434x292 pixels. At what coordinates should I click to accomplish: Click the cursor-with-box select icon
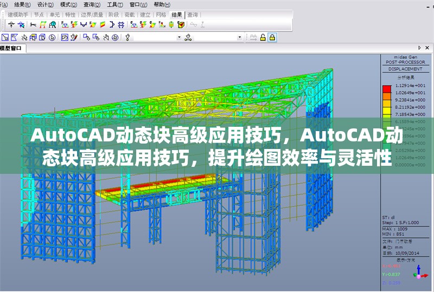pos(24,37)
